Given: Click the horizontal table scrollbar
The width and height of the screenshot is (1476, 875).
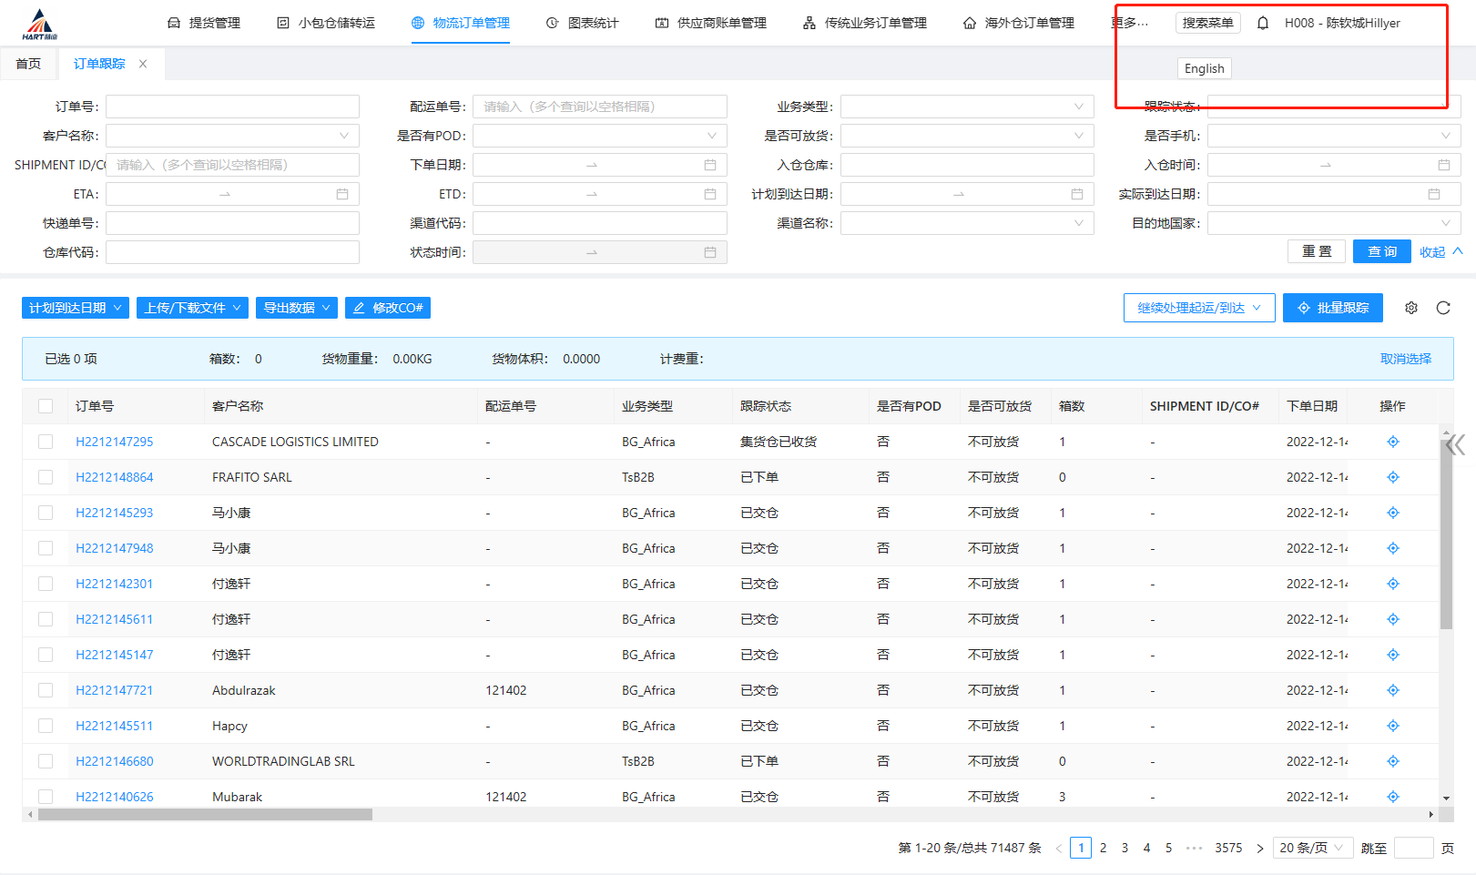Looking at the screenshot, I should (x=205, y=814).
